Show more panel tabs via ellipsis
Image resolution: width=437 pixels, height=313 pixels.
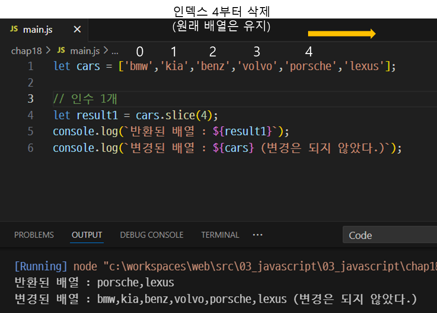pyautogui.click(x=257, y=235)
